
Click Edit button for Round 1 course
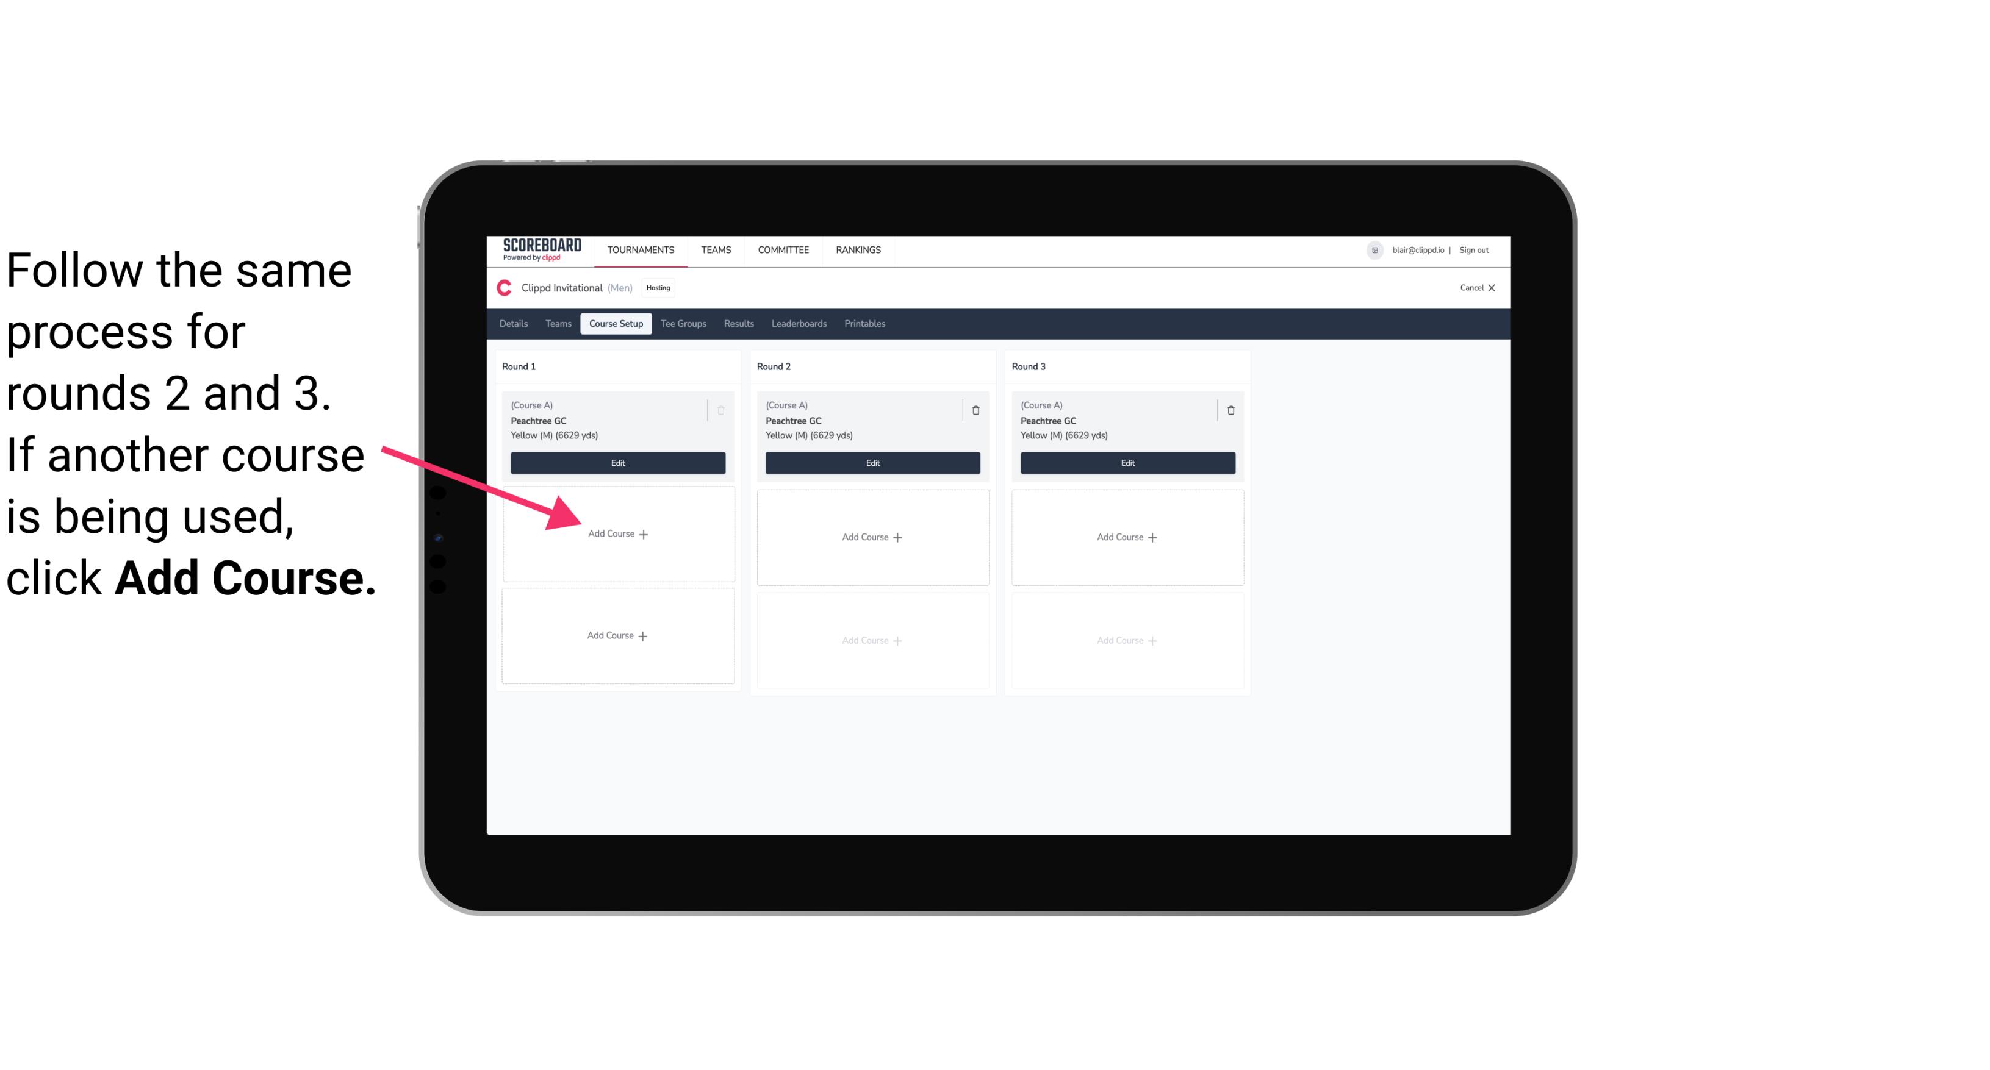pos(617,463)
